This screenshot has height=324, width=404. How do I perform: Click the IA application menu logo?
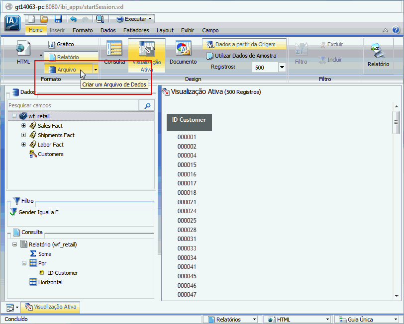pos(12,23)
